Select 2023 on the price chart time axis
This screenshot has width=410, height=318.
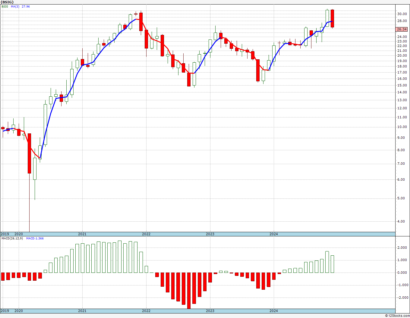click(x=210, y=234)
